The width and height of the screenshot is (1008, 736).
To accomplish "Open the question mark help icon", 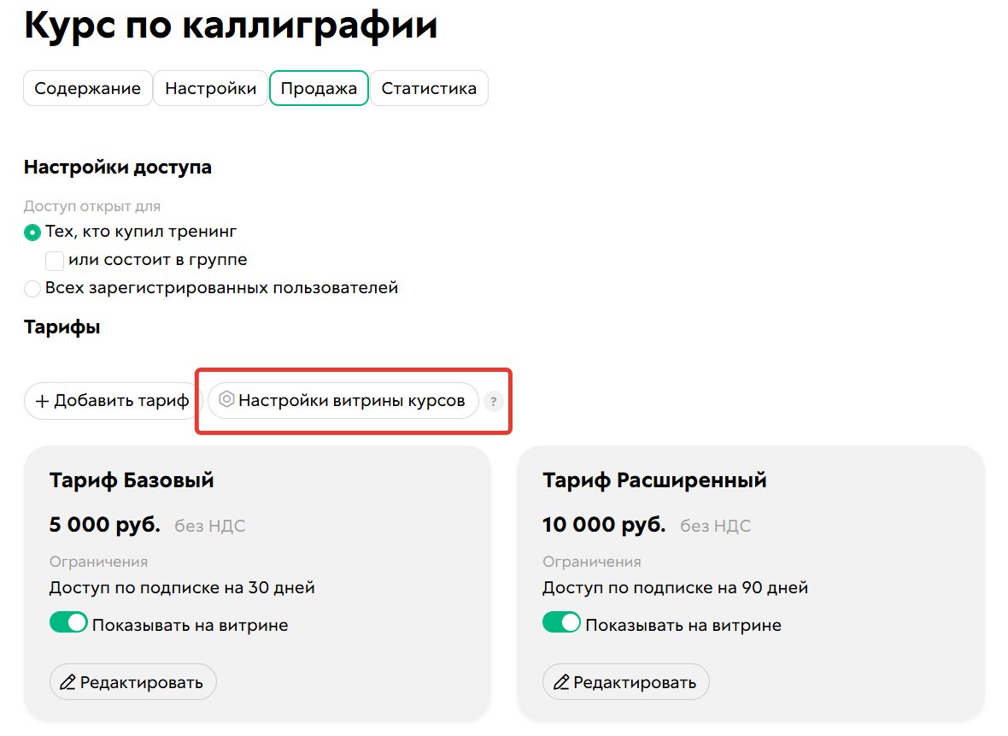I will 494,401.
